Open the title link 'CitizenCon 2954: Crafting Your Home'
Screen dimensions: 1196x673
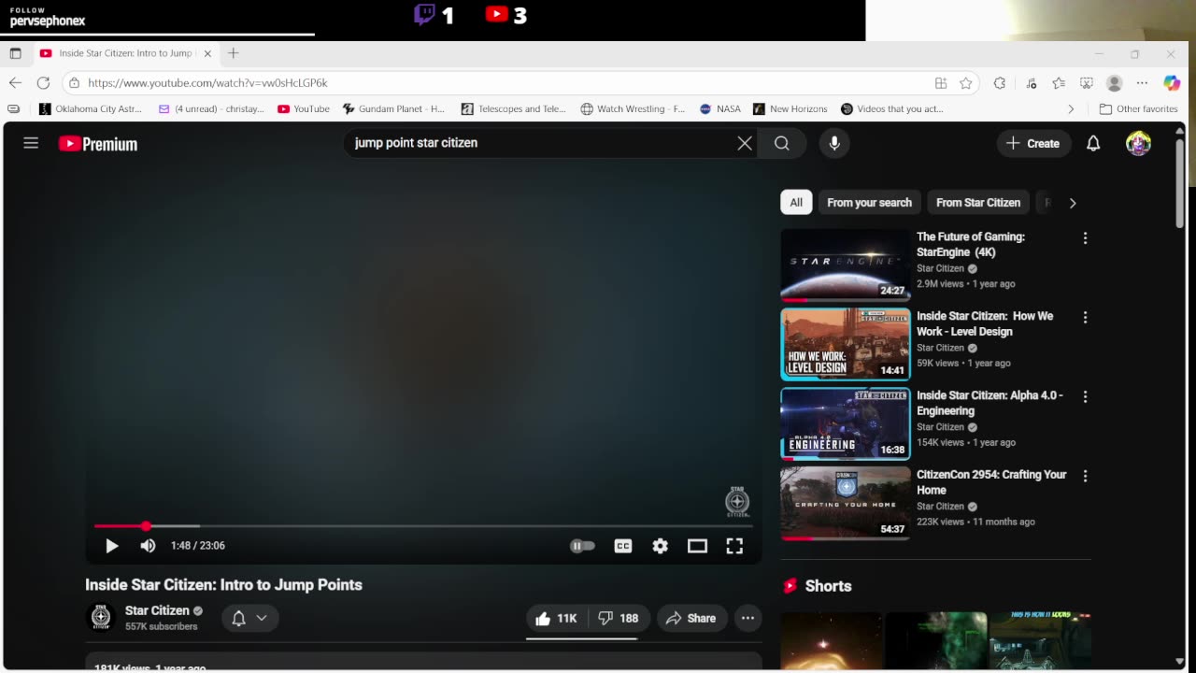point(991,482)
